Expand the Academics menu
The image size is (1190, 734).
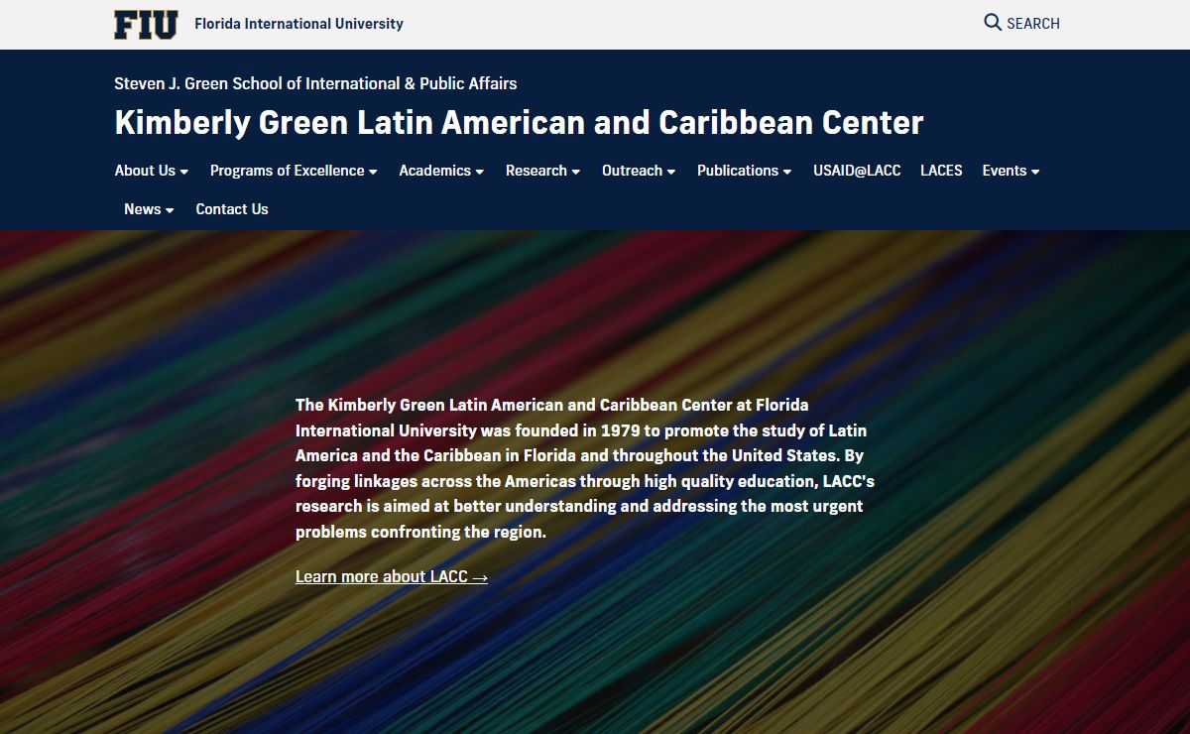tap(441, 171)
